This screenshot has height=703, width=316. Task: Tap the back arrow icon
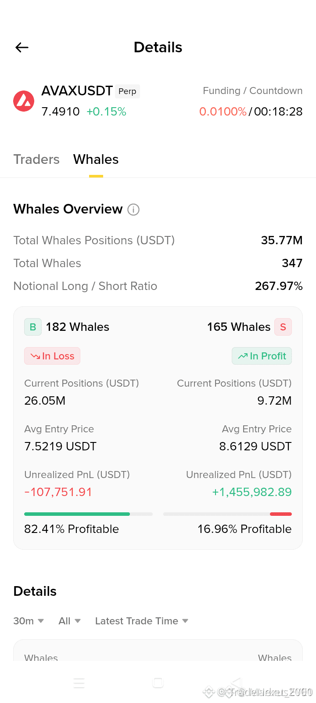click(22, 47)
